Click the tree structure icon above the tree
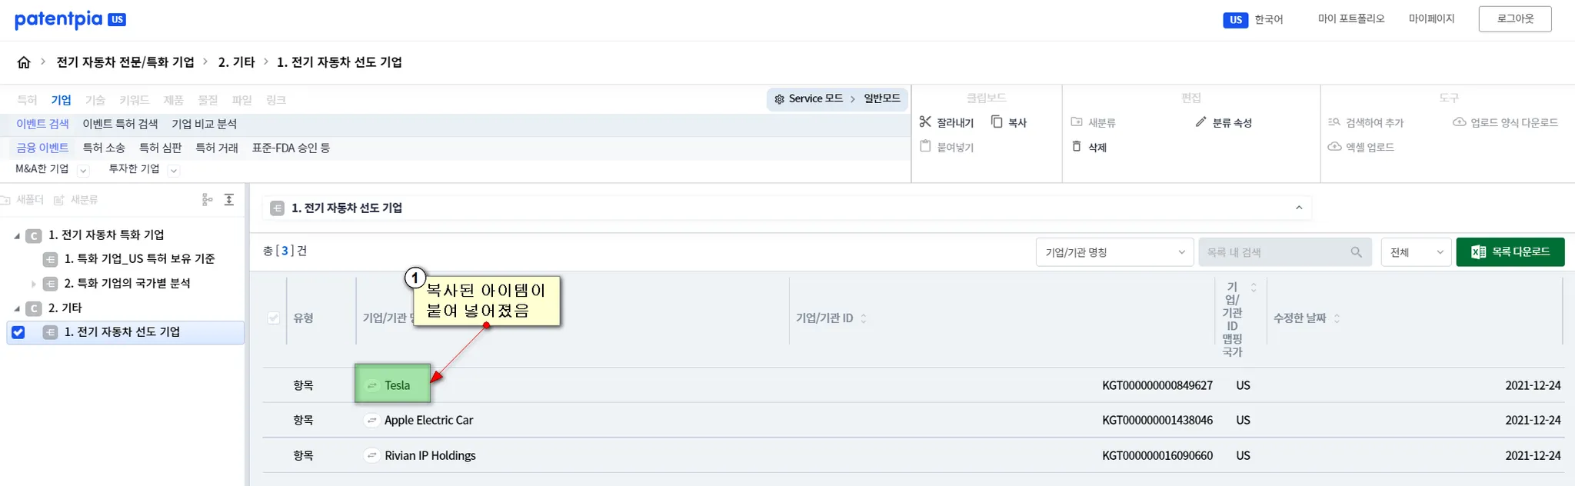 [207, 200]
